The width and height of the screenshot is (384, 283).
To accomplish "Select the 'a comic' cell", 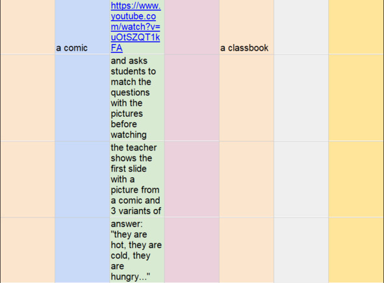I will pos(82,27).
